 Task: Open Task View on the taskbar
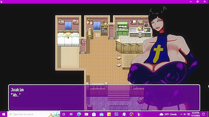(71, 114)
